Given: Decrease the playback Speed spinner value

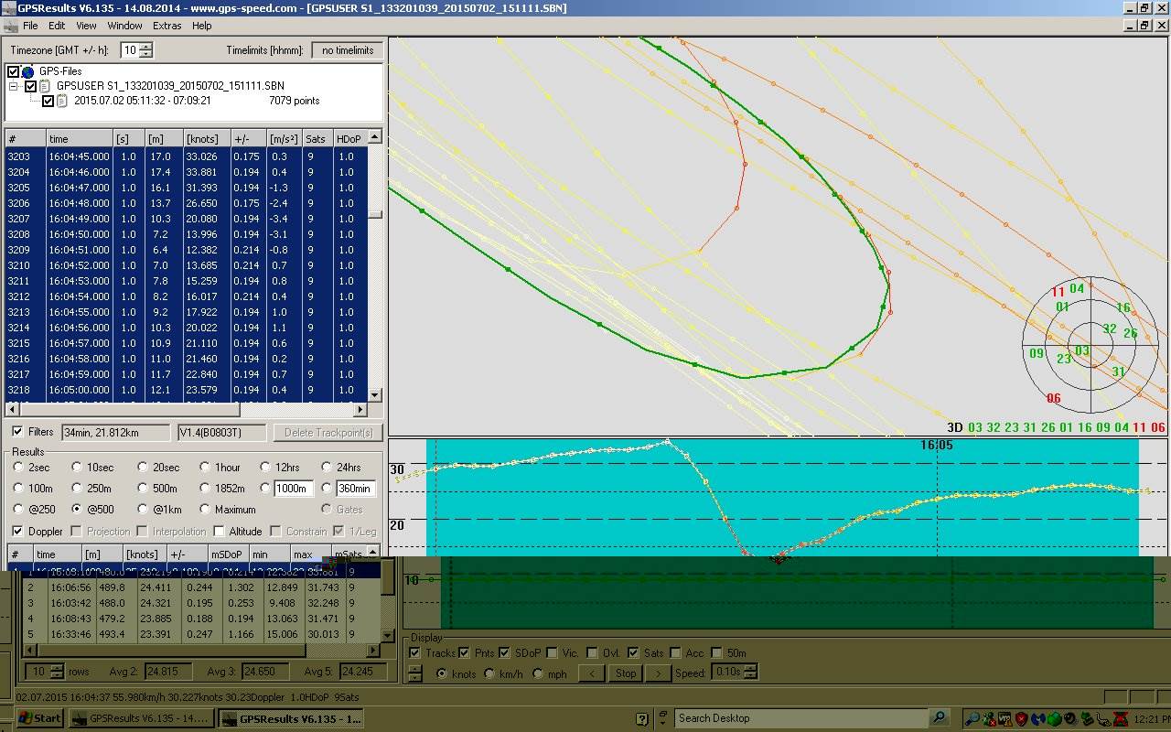Looking at the screenshot, I should click(x=752, y=677).
